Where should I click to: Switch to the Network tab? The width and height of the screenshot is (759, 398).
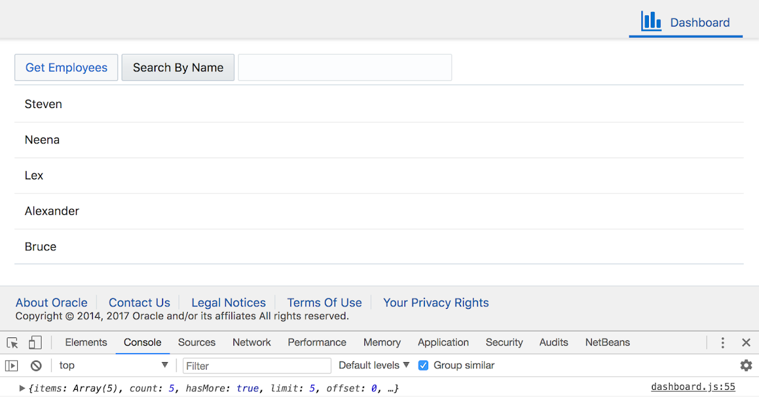pyautogui.click(x=251, y=342)
